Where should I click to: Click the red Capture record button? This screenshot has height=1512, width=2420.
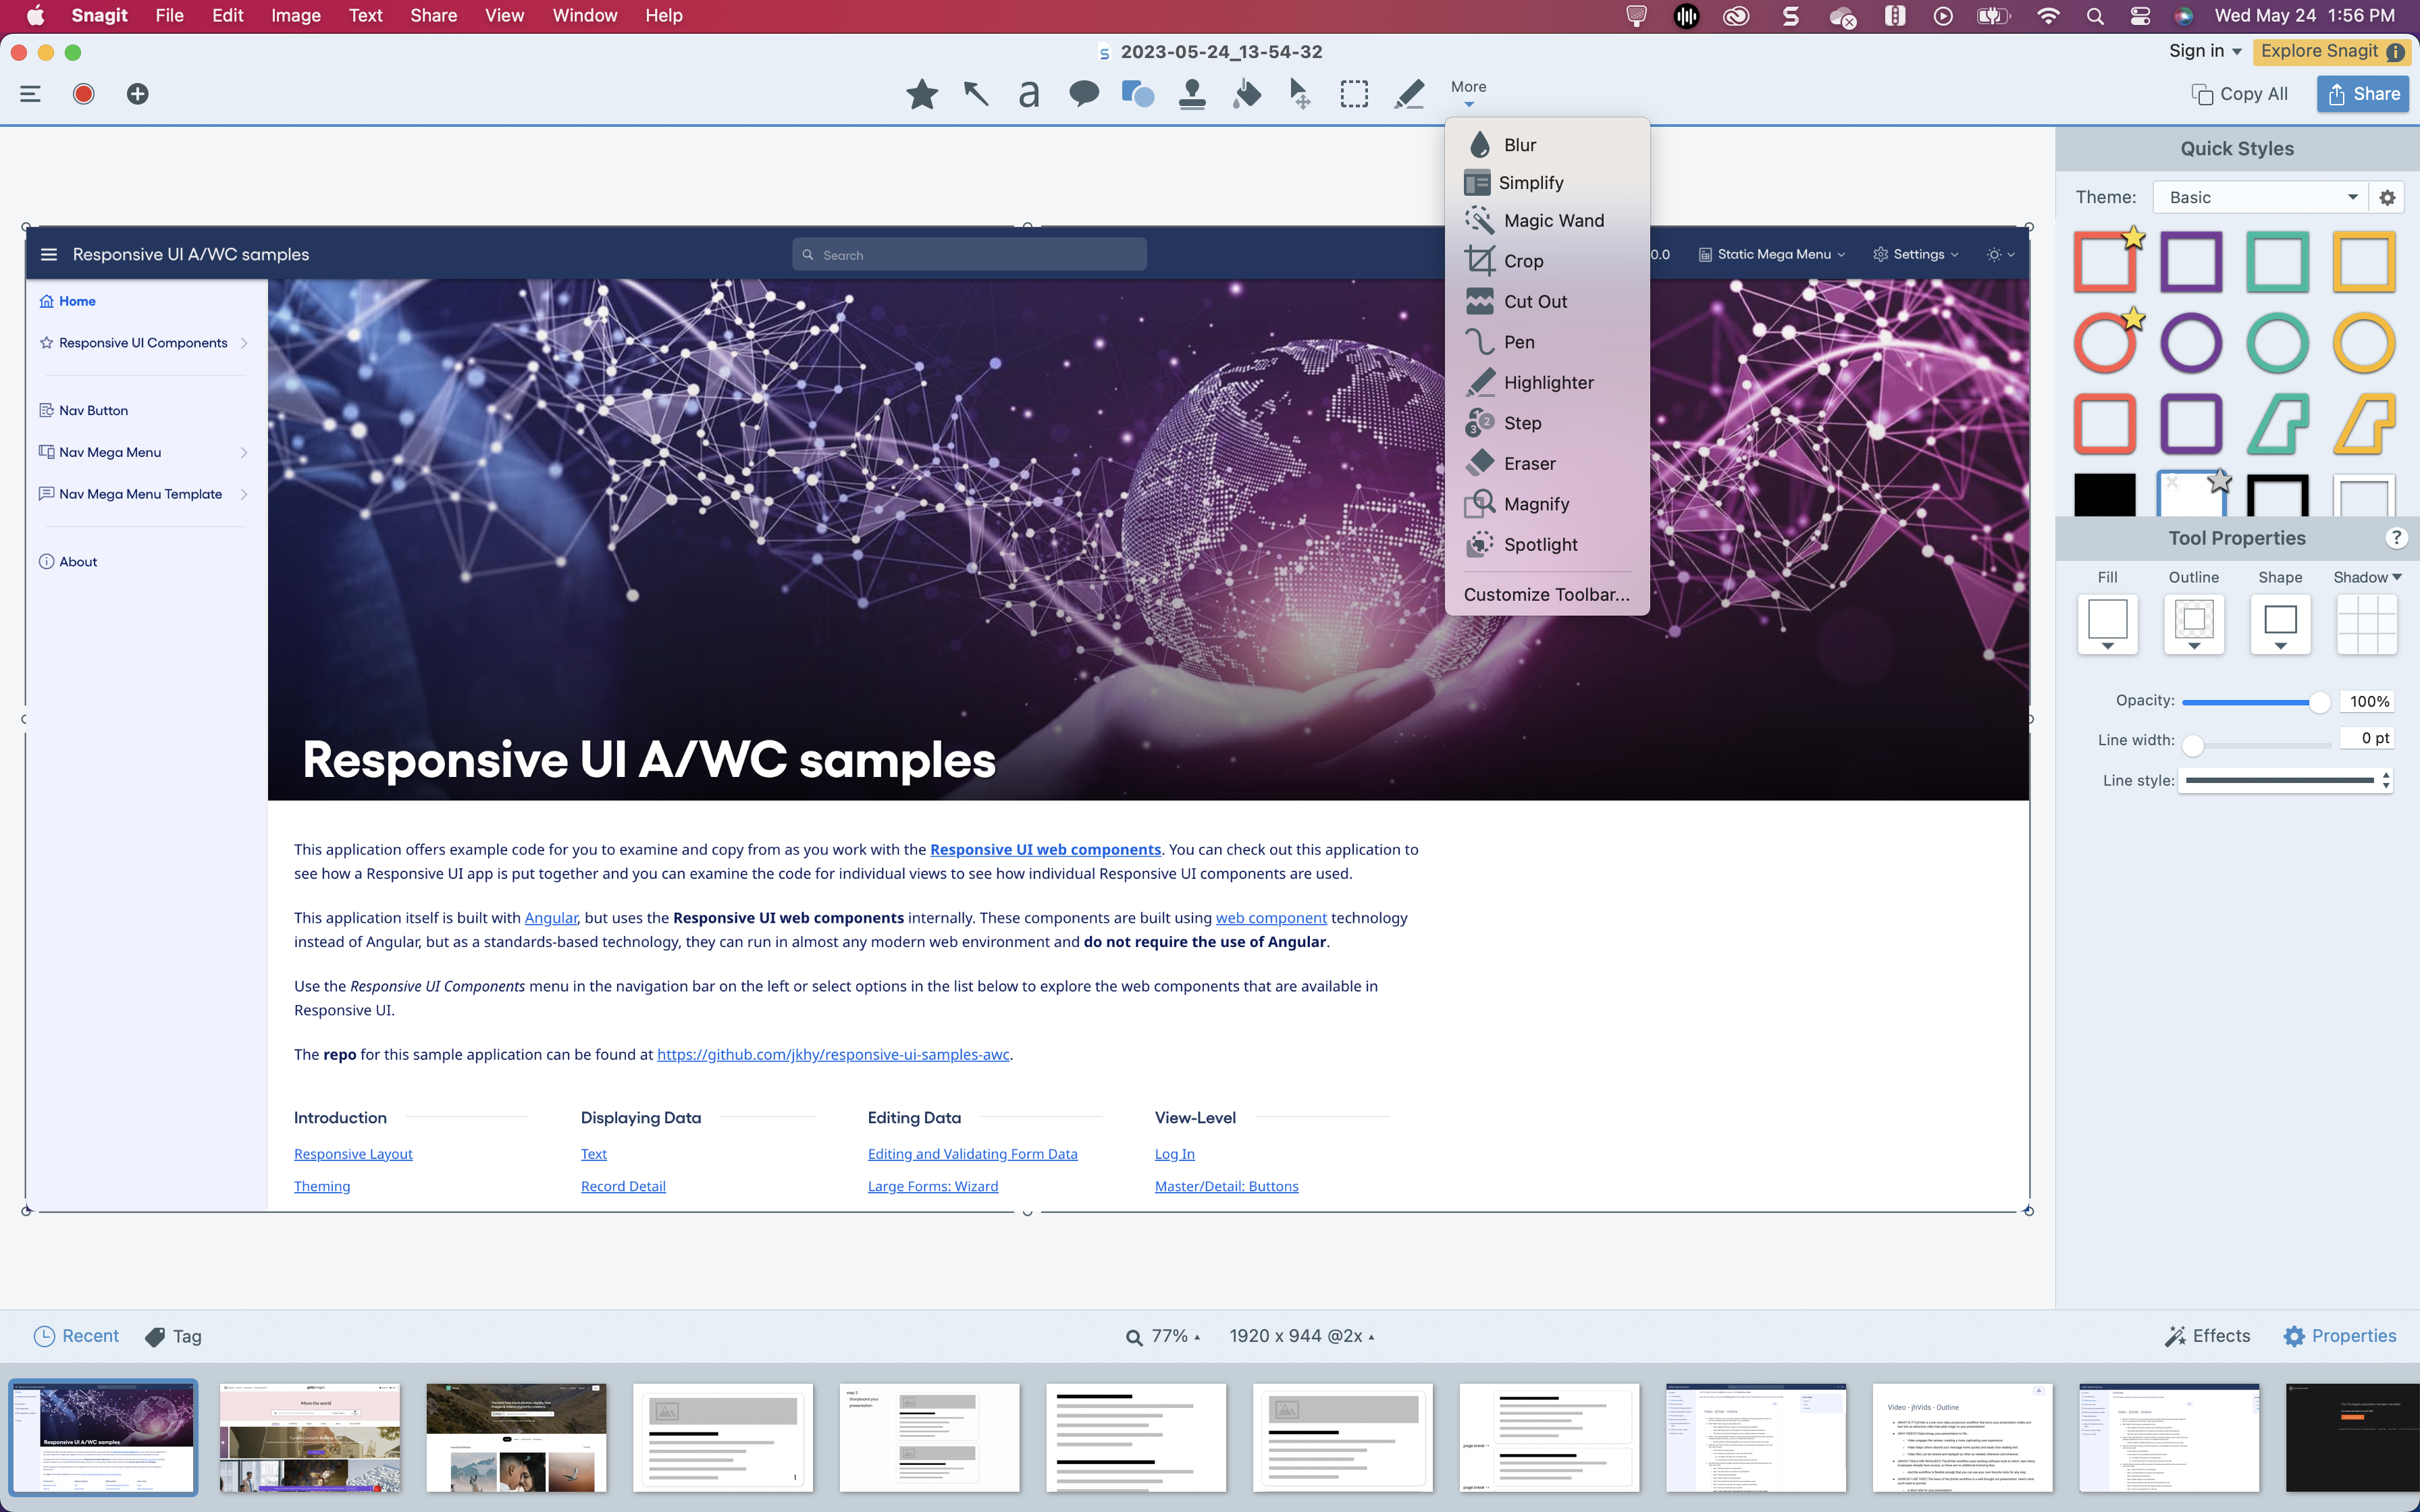pos(83,94)
